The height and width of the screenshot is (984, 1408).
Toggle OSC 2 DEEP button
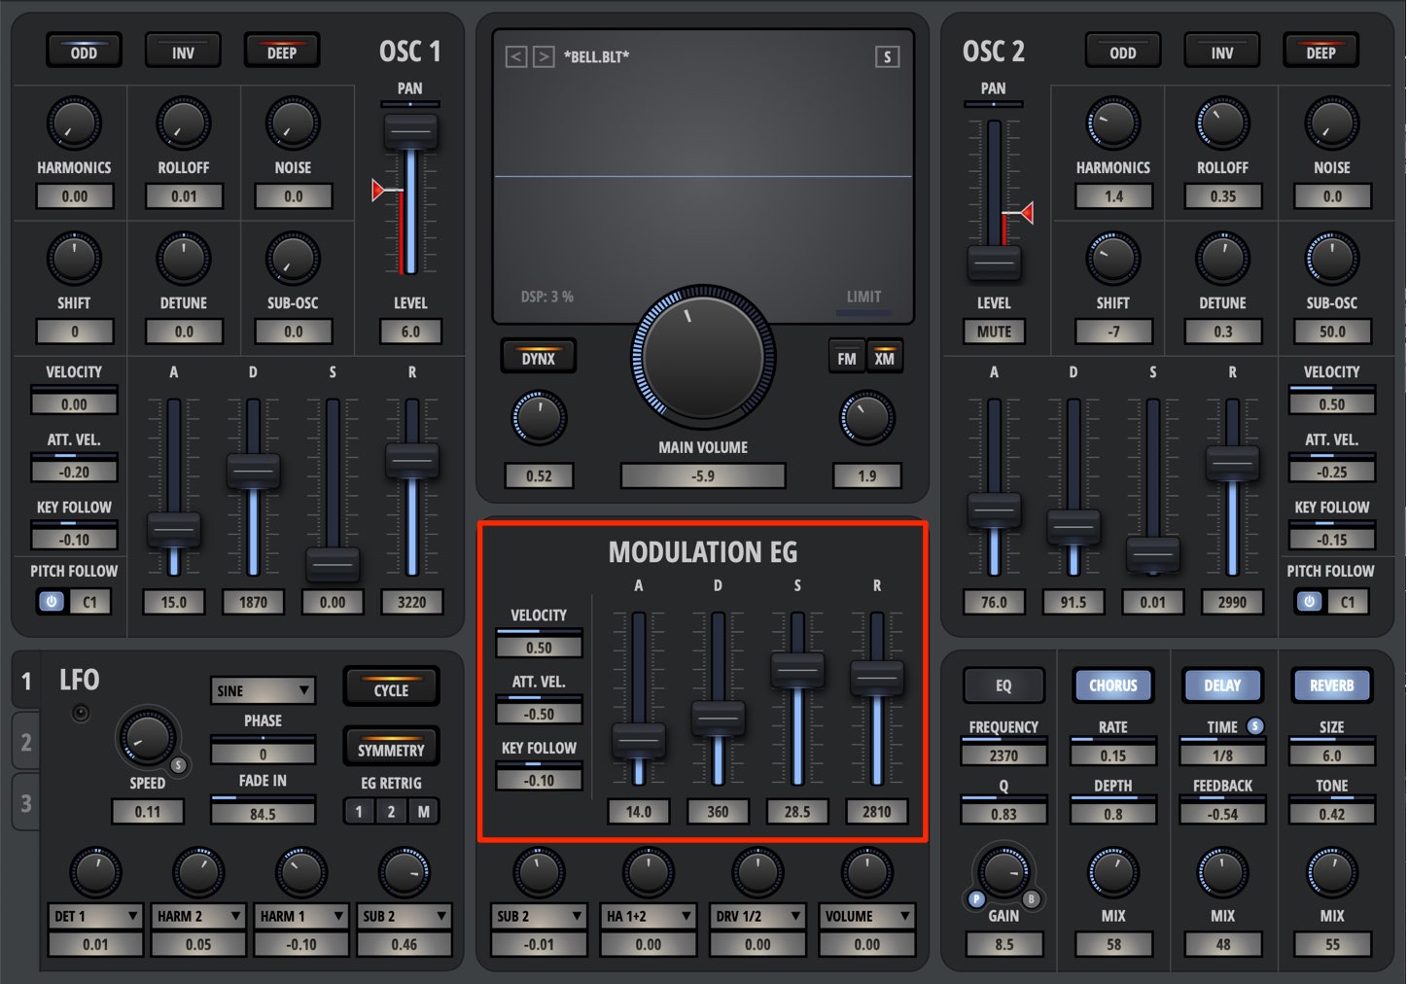click(x=1320, y=52)
